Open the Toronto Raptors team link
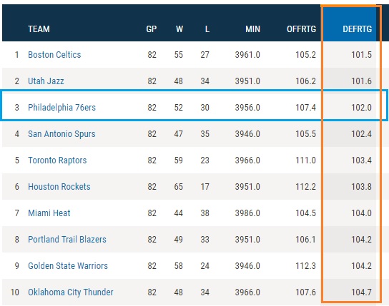 click(57, 160)
